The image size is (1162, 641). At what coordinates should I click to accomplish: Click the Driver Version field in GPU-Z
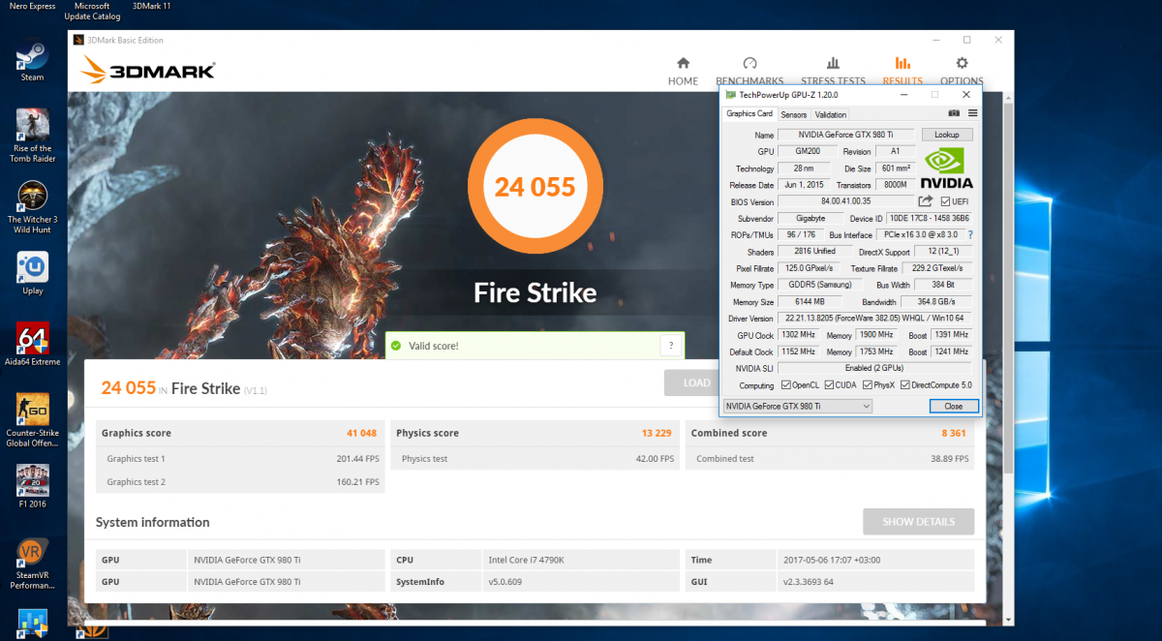point(875,319)
